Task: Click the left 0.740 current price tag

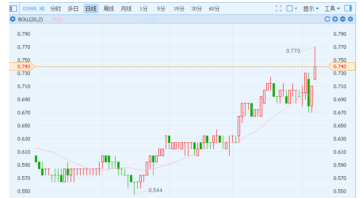Action: coord(22,66)
